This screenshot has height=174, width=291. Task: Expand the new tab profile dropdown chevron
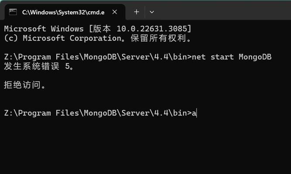click(x=152, y=12)
